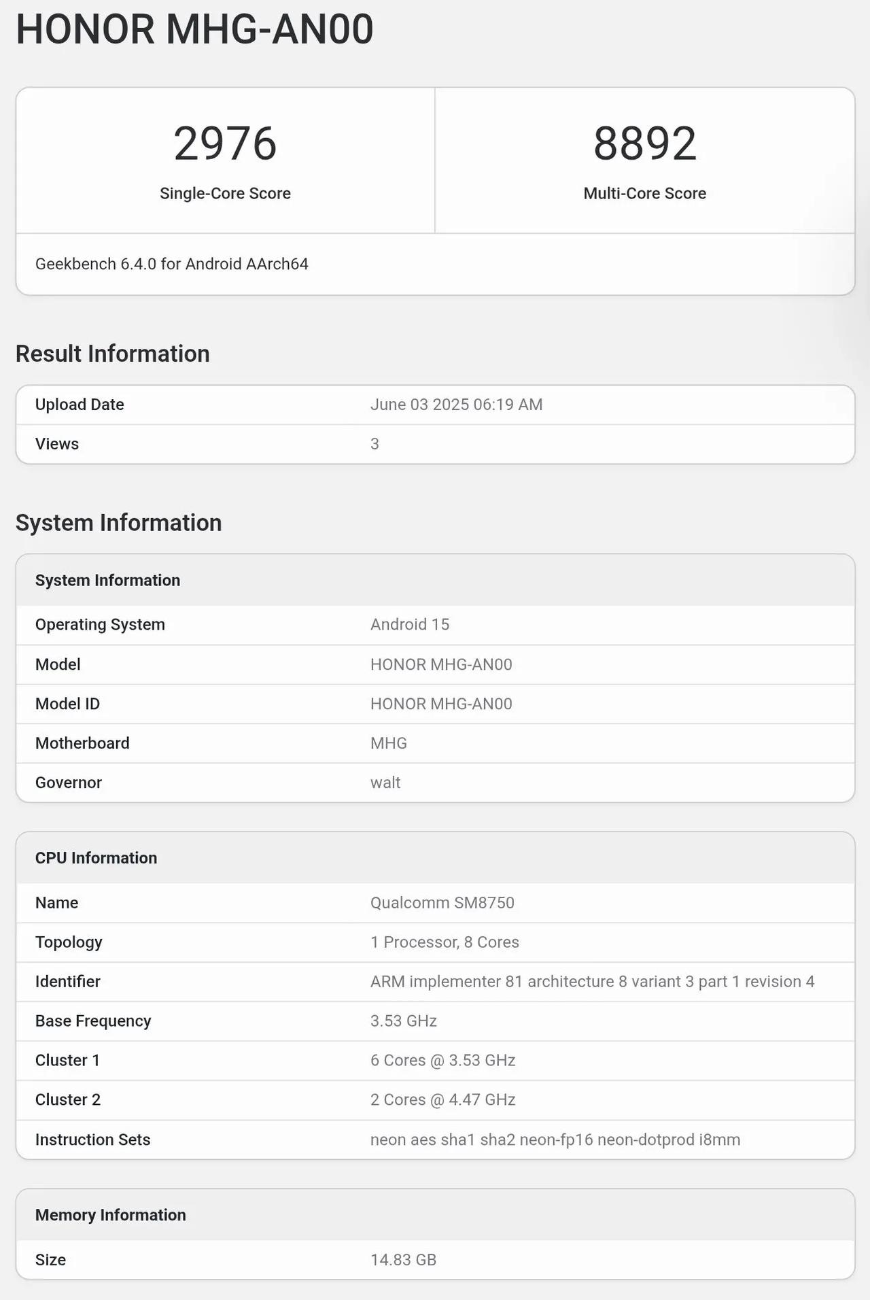The width and height of the screenshot is (870, 1300).
Task: Select the multi-core score 8892
Action: point(645,143)
